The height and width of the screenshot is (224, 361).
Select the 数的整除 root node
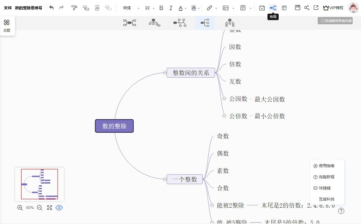pos(114,126)
